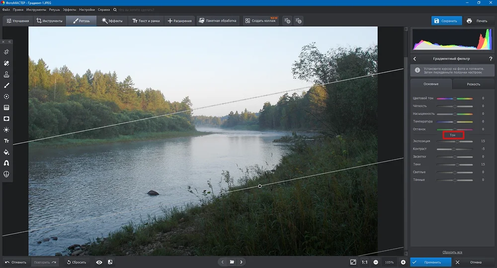
Task: Click the fit-to-screen icon
Action: [x=353, y=263]
